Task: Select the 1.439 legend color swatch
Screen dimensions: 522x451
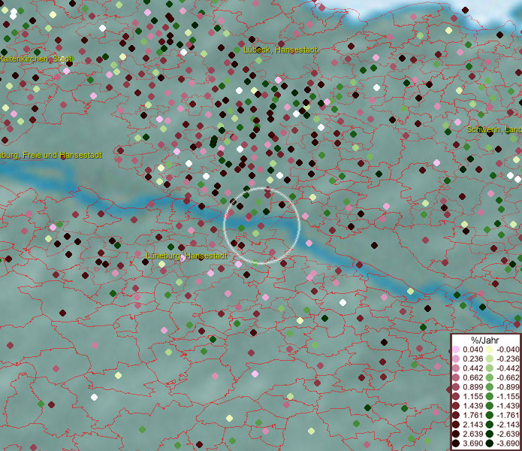Action: click(456, 406)
